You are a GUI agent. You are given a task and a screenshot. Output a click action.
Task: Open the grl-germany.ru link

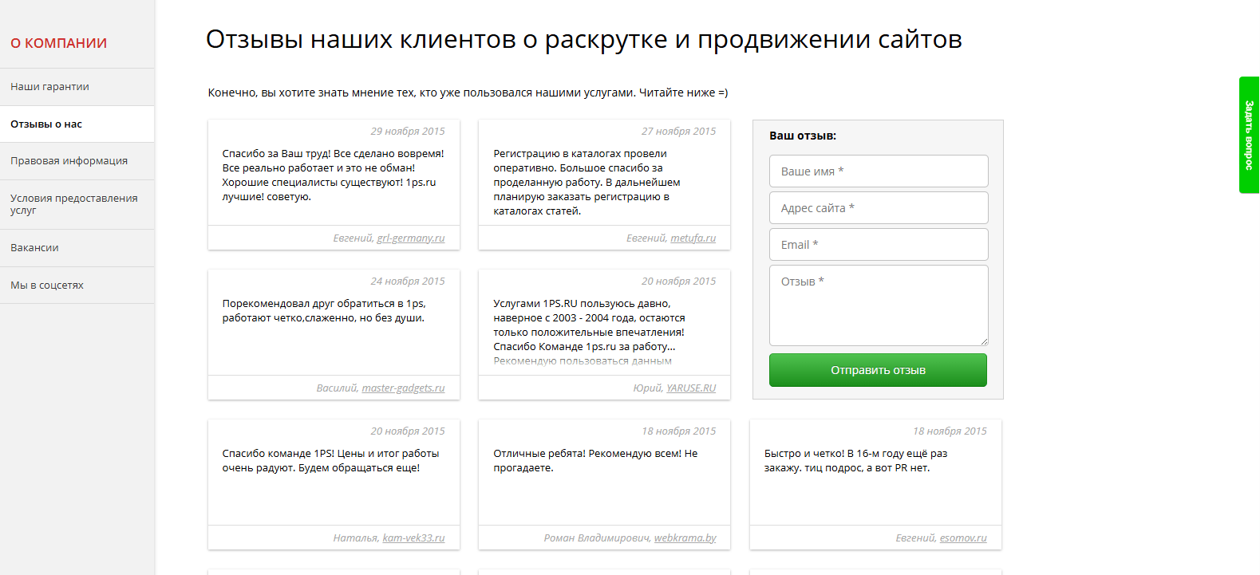411,238
